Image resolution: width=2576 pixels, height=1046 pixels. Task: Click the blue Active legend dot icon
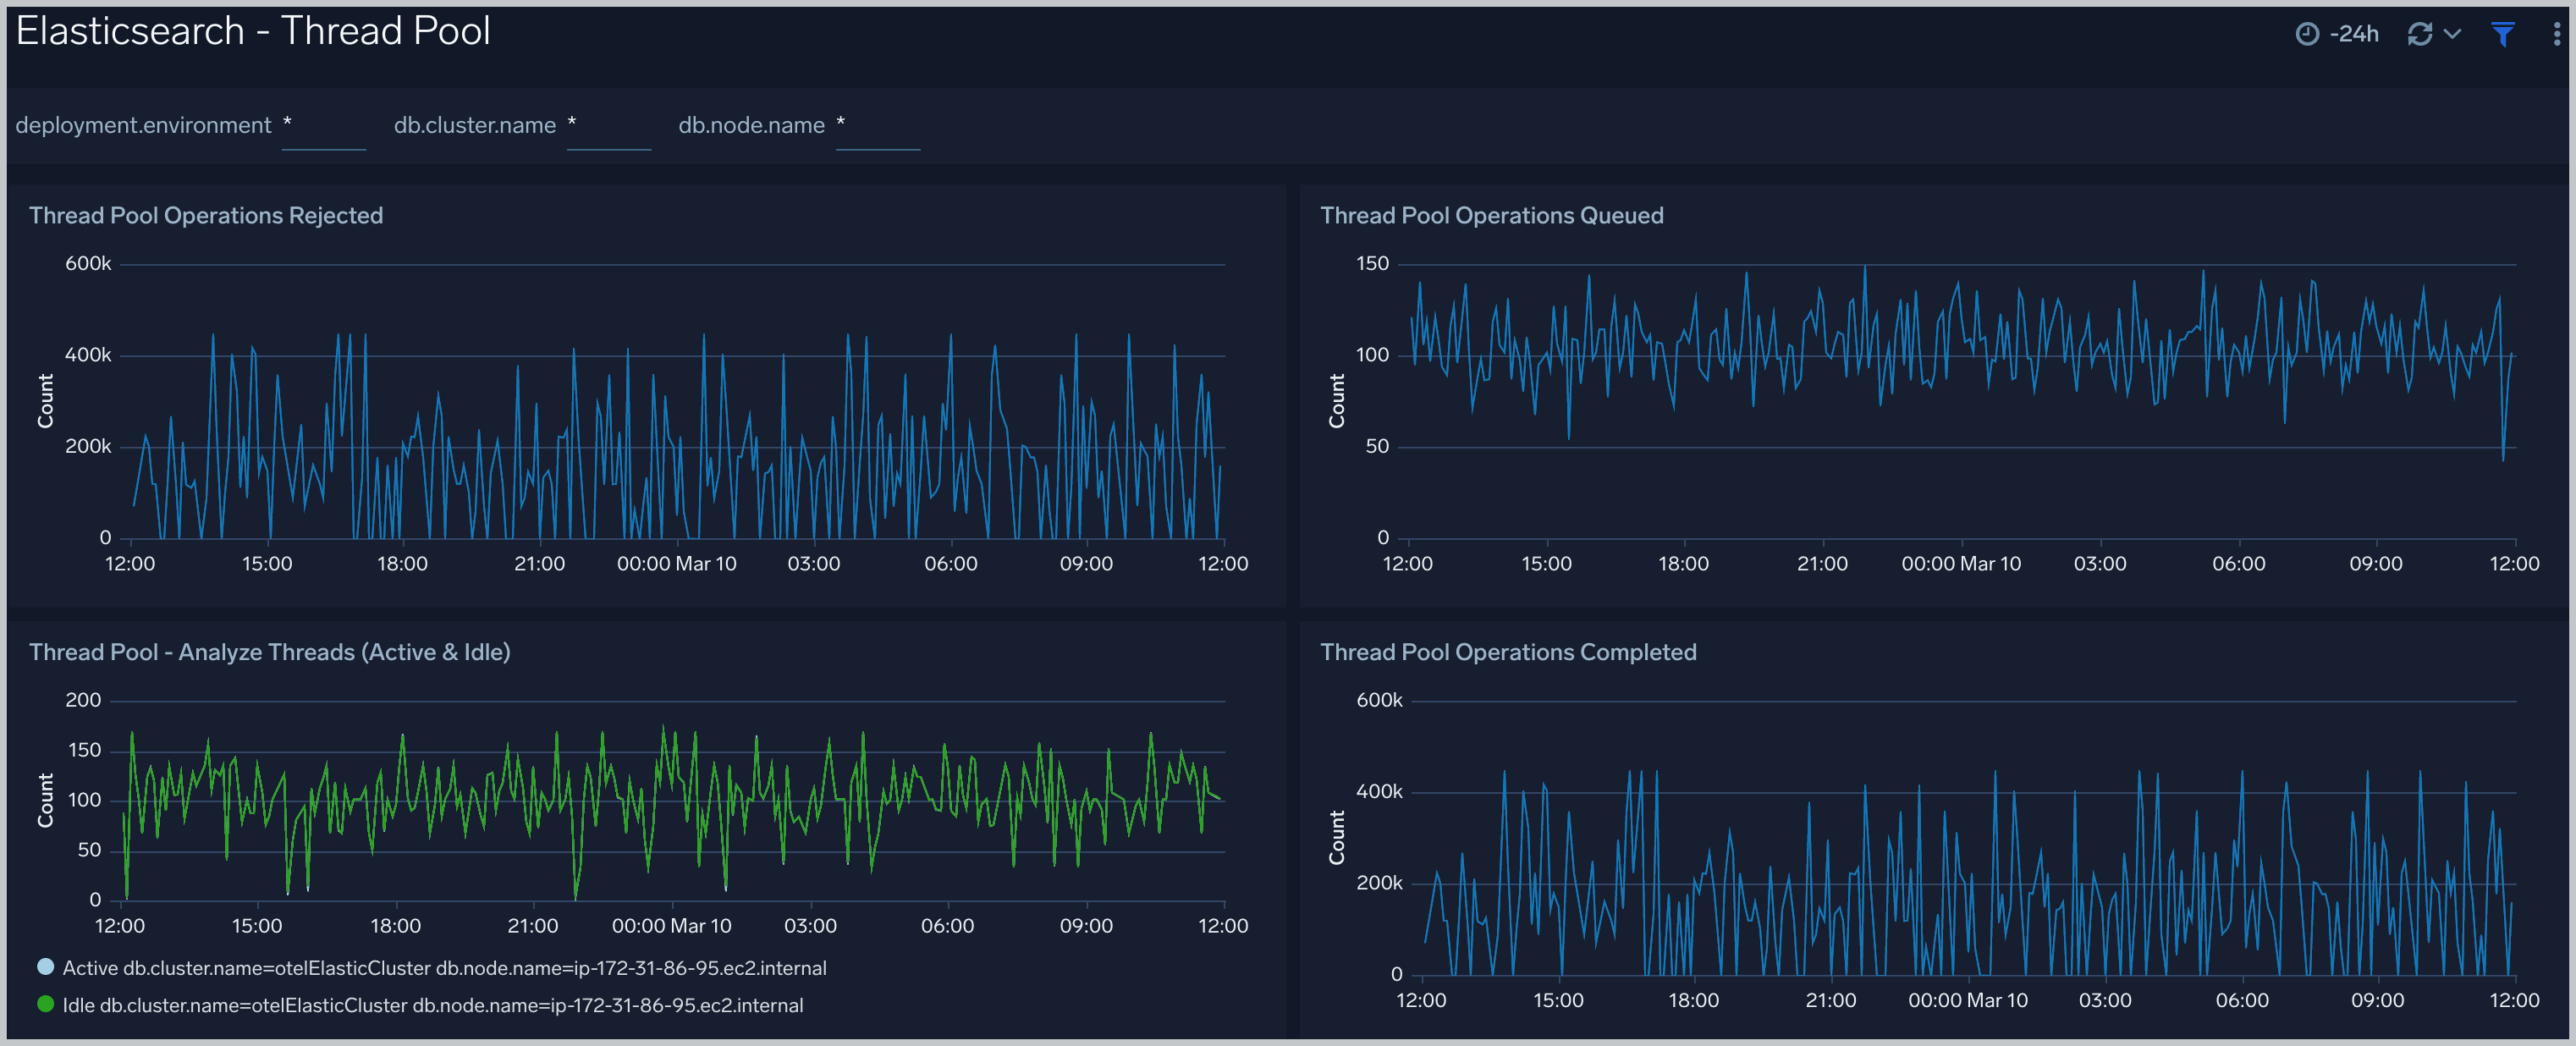pos(44,967)
